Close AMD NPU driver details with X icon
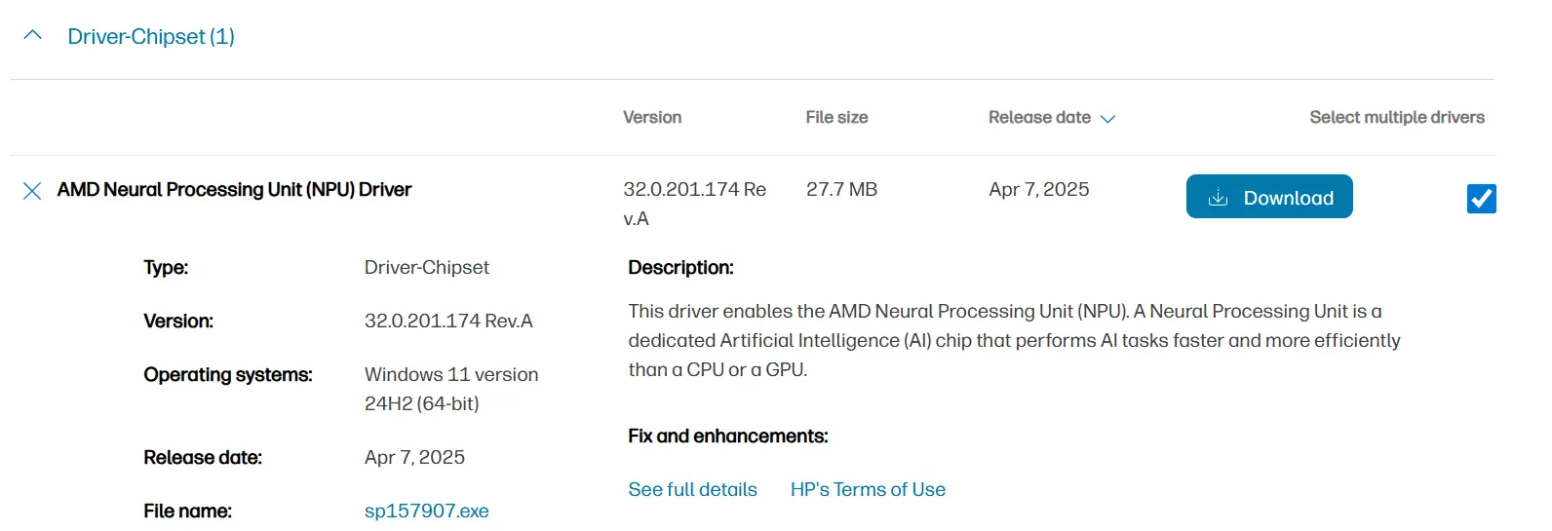The height and width of the screenshot is (531, 1552). tap(32, 191)
